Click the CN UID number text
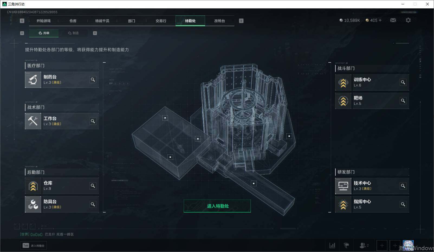 pos(32,12)
